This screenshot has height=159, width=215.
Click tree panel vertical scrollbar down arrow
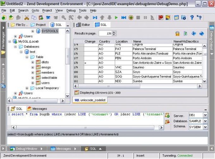[67, 96]
